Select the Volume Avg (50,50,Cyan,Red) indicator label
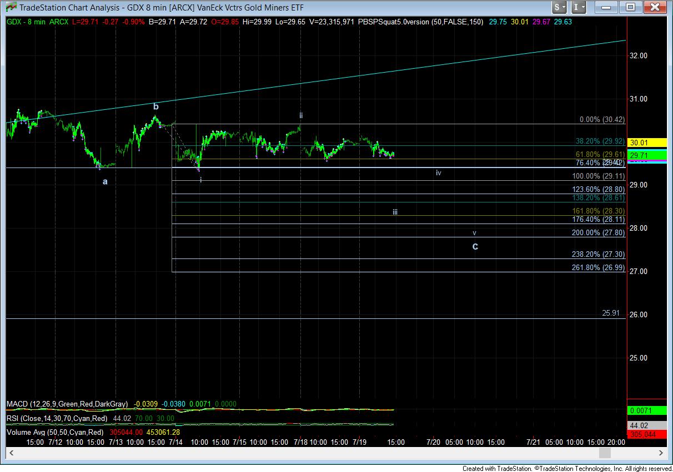This screenshot has height=472, width=673. (55, 432)
